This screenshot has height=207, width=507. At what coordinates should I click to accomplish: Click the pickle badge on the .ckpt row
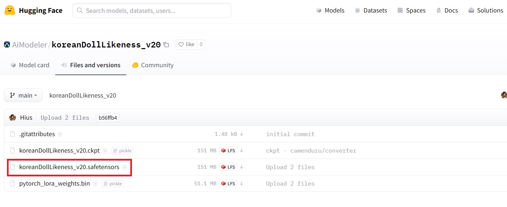click(122, 151)
